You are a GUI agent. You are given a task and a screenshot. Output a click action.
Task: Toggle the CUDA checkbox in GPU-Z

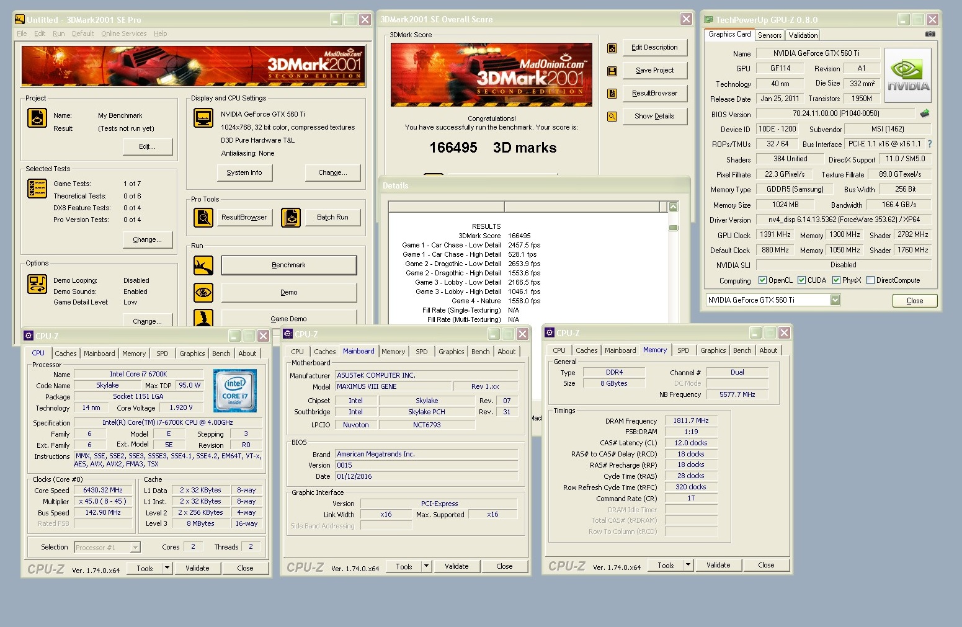(801, 280)
